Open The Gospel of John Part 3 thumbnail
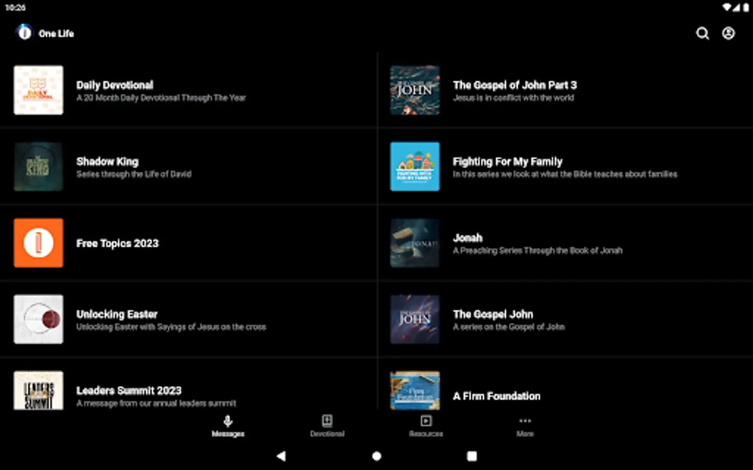 tap(415, 90)
